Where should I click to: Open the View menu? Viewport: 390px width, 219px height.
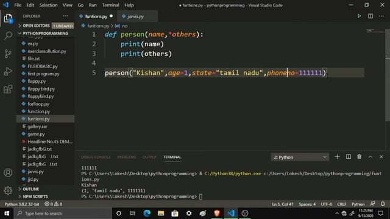[x=68, y=5]
